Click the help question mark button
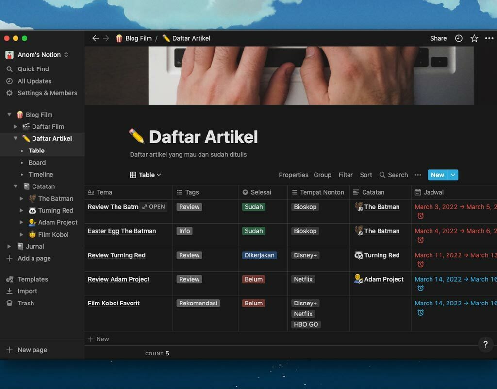The height and width of the screenshot is (389, 497). tap(485, 344)
